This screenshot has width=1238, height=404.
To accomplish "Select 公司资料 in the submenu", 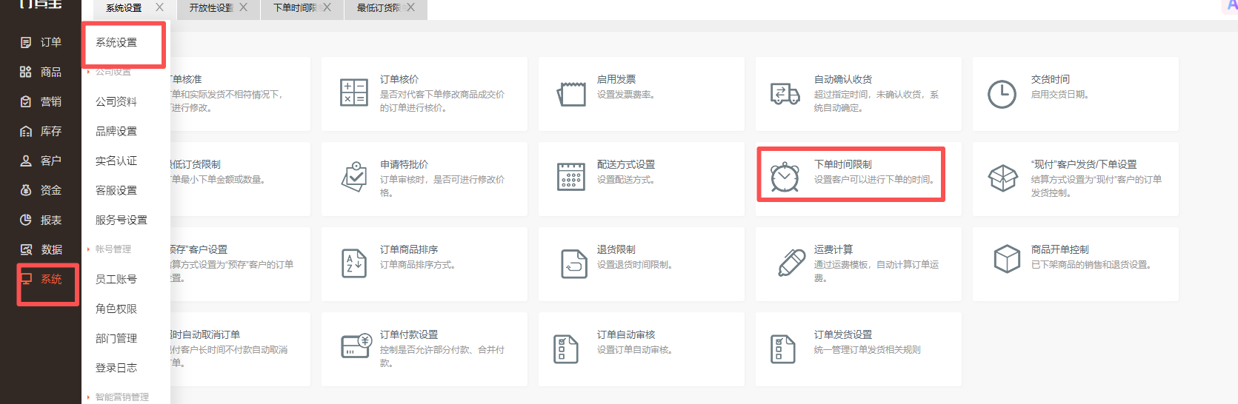I will pos(116,101).
